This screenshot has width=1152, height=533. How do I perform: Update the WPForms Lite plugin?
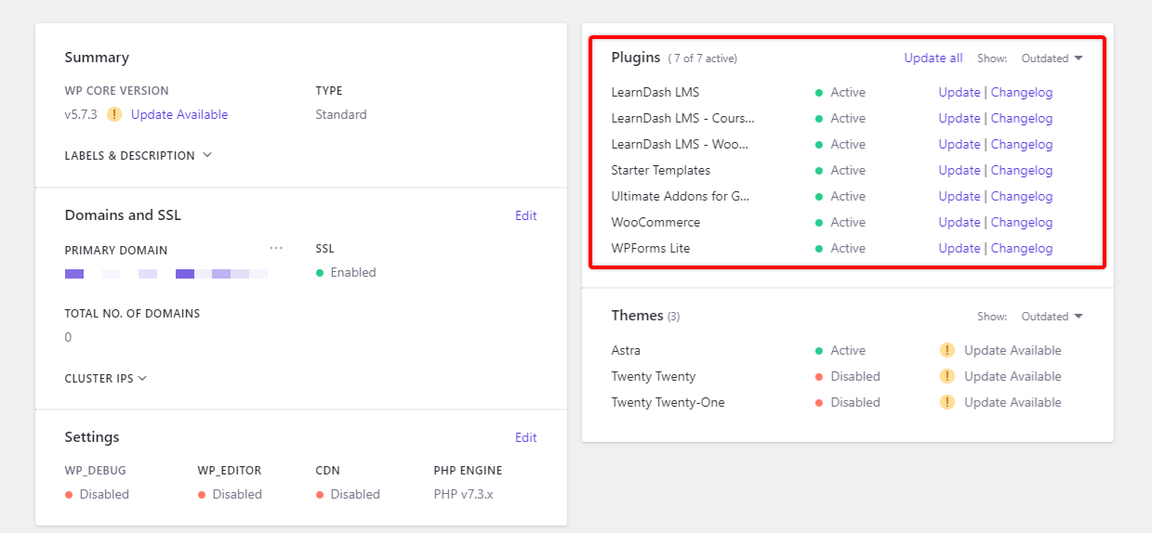click(960, 248)
